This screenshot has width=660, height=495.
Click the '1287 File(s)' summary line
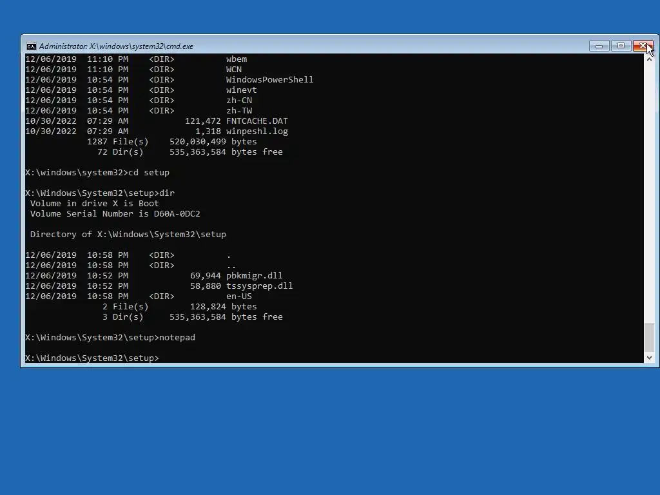point(171,141)
